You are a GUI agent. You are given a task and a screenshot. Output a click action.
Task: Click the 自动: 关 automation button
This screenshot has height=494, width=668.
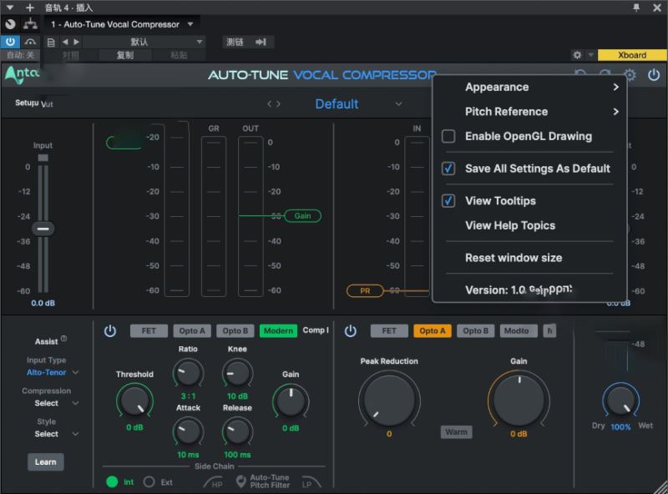[x=20, y=55]
